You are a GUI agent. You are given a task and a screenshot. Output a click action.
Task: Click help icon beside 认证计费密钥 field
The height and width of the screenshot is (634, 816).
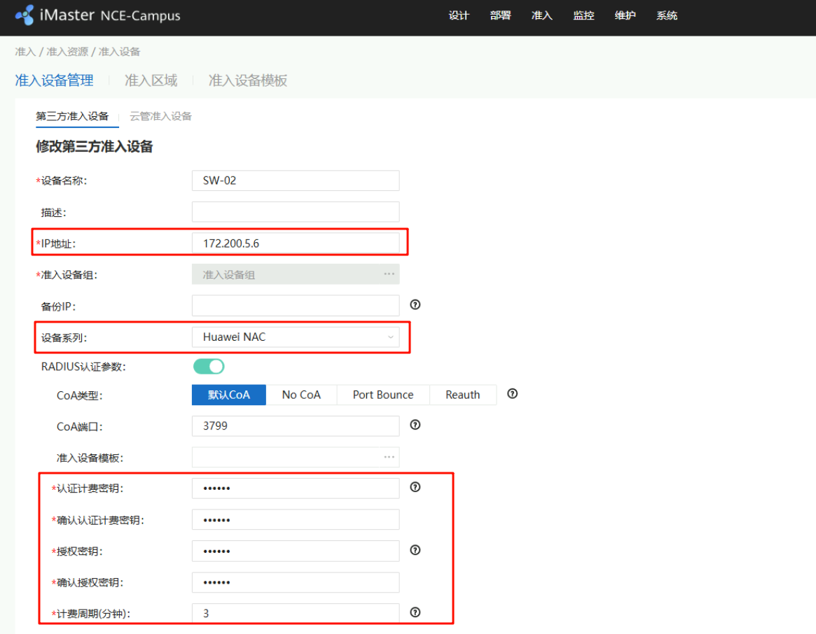(415, 487)
